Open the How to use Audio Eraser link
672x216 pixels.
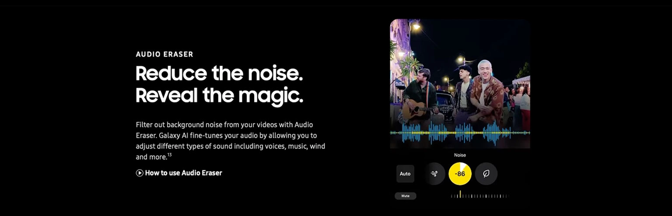tap(179, 173)
